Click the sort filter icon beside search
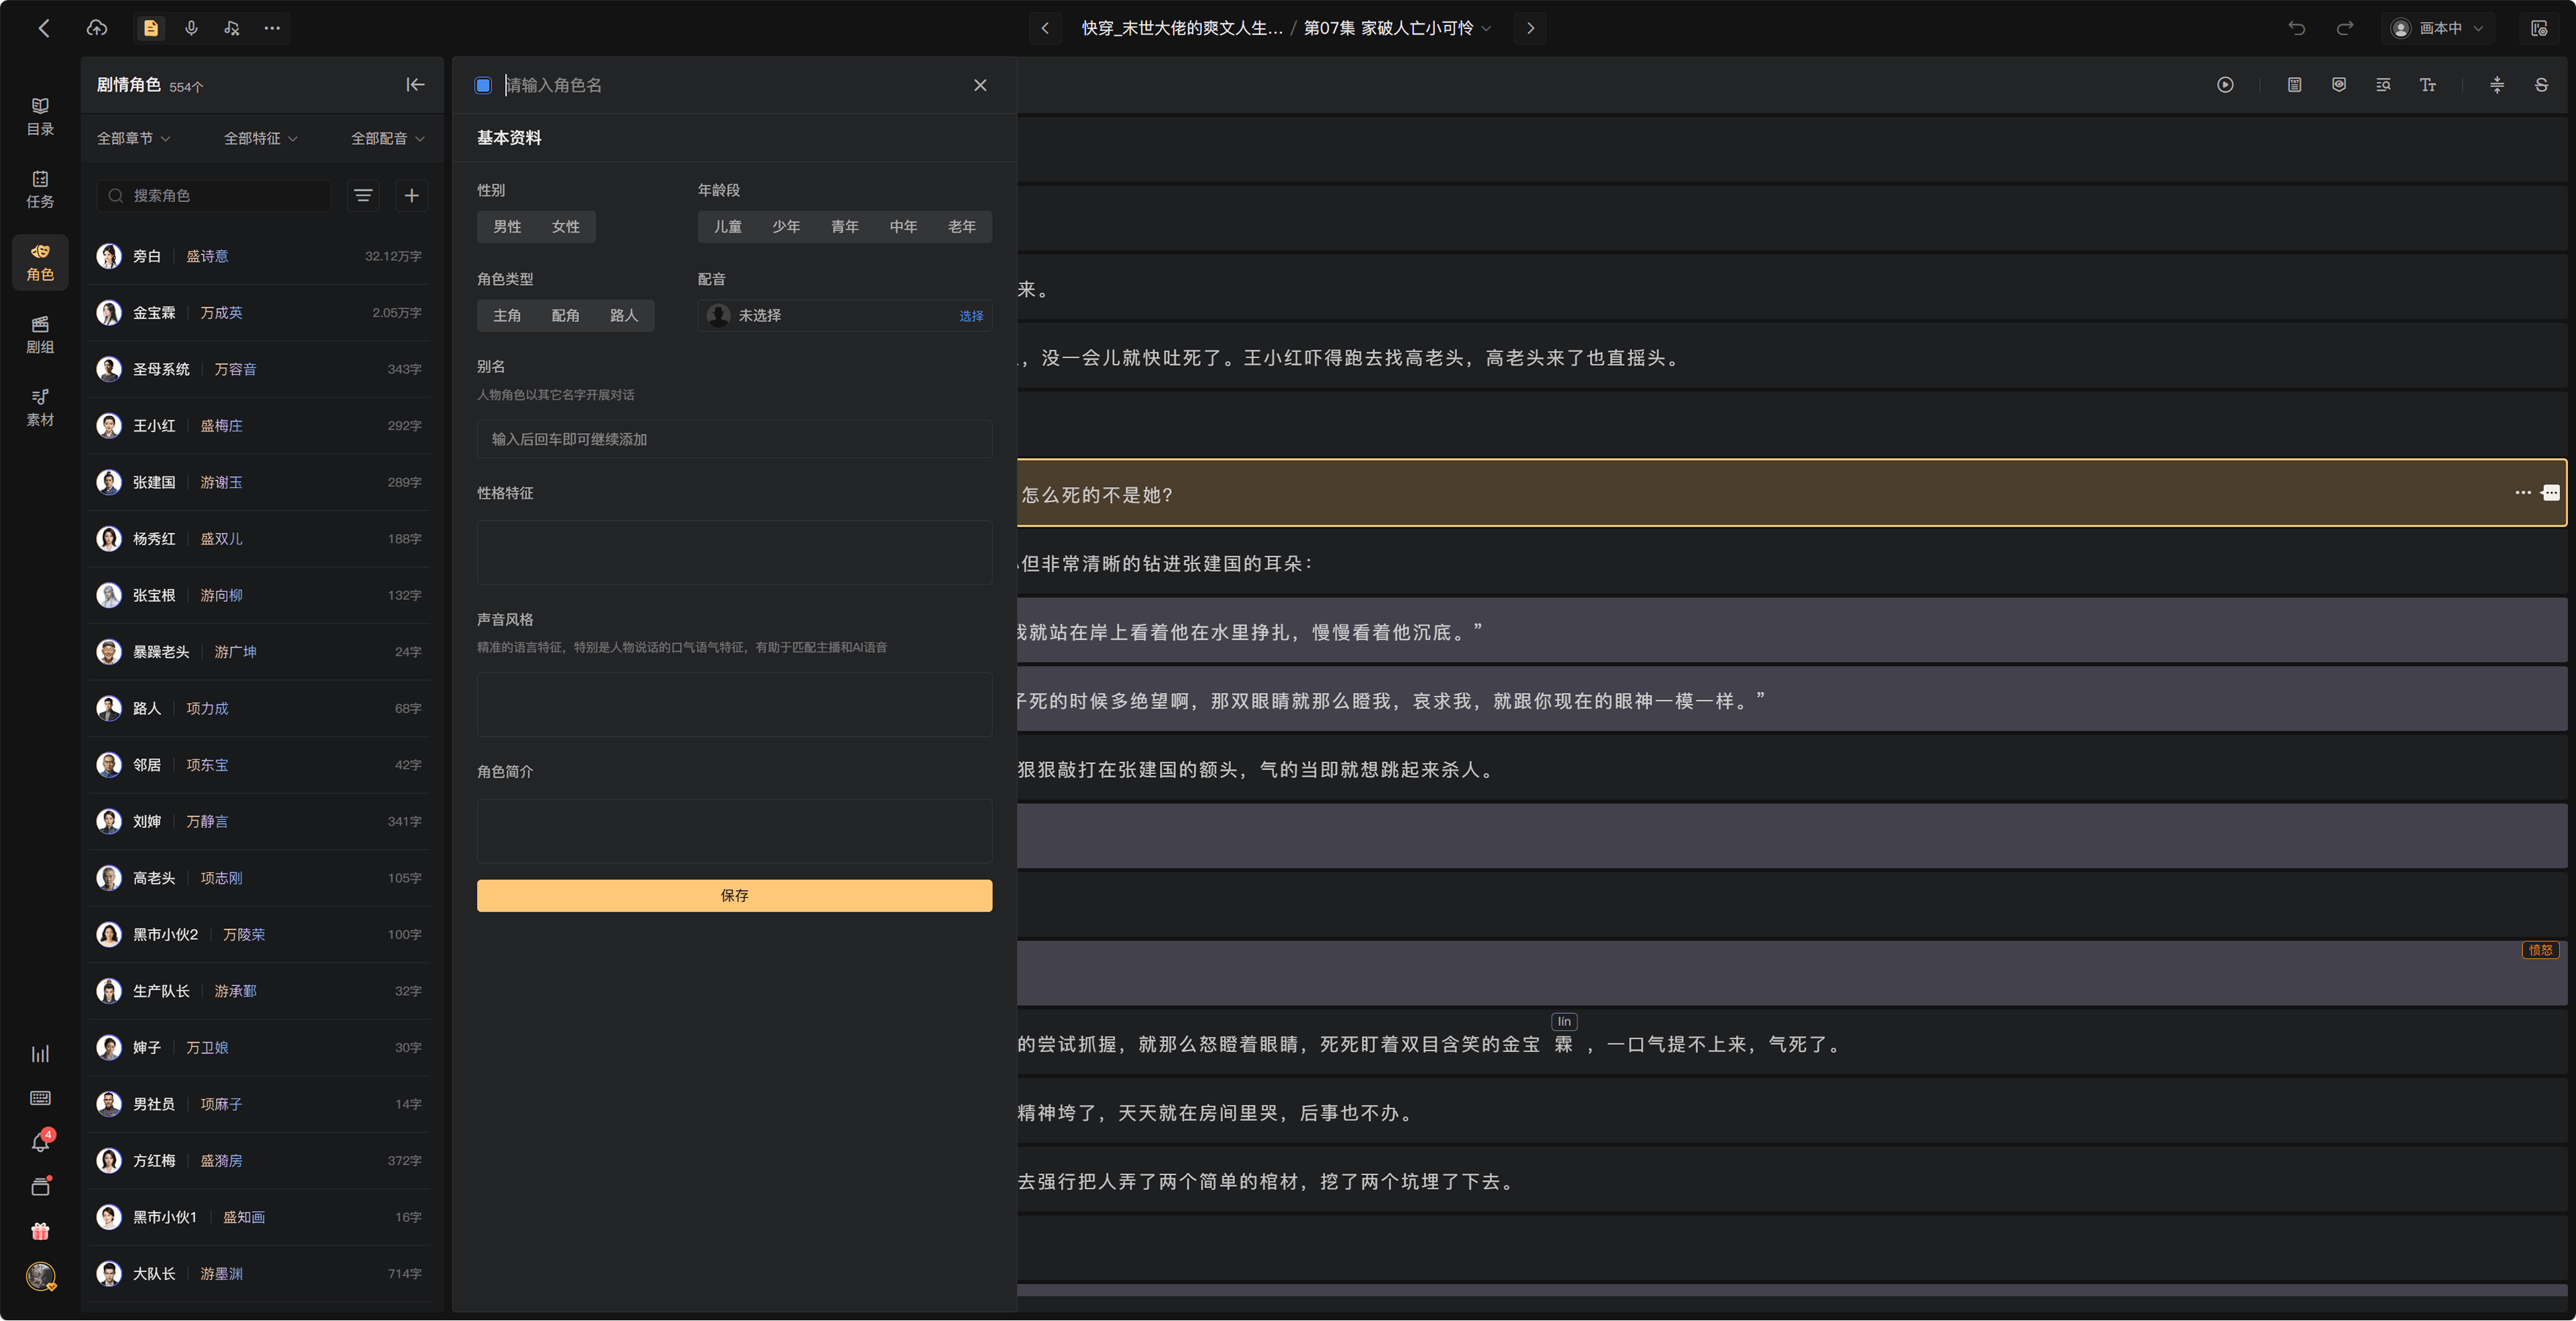 363,195
